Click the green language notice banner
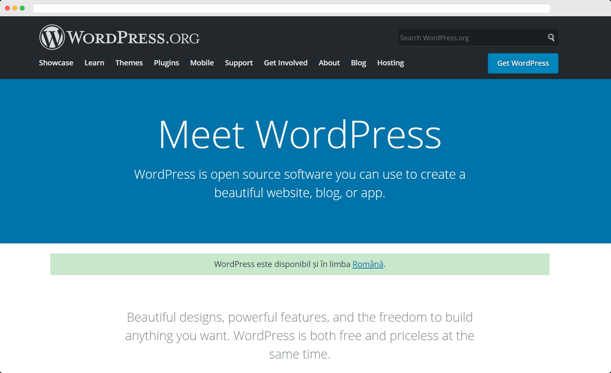The height and width of the screenshot is (373, 611). [x=300, y=264]
